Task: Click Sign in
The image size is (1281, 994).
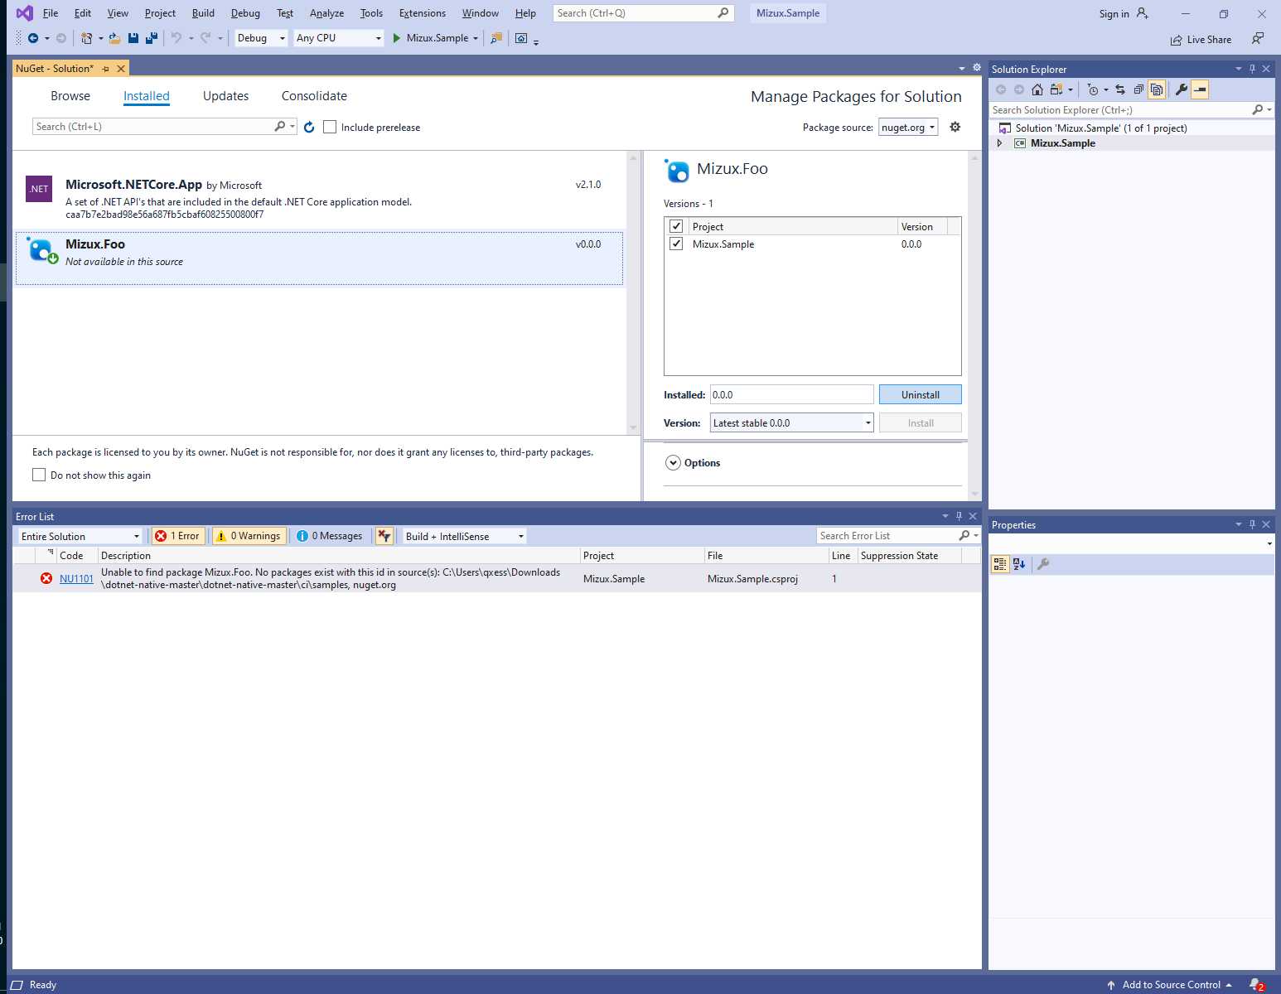Action: tap(1124, 13)
